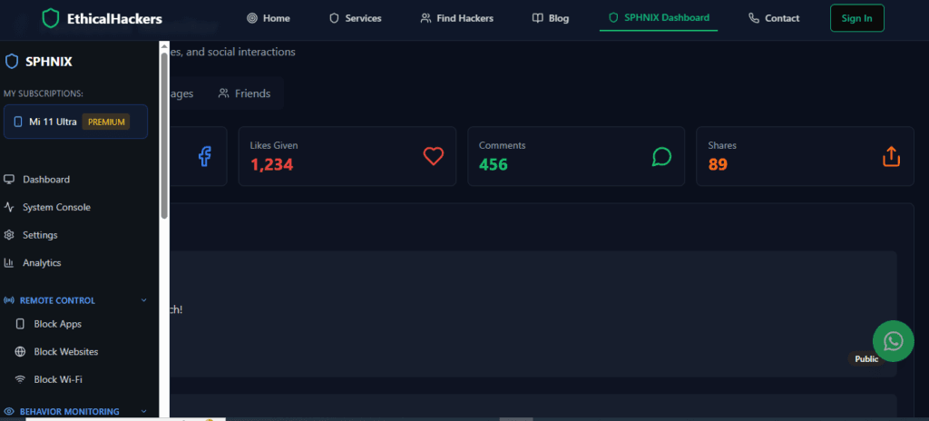Click the Friends people icon

[x=223, y=93]
